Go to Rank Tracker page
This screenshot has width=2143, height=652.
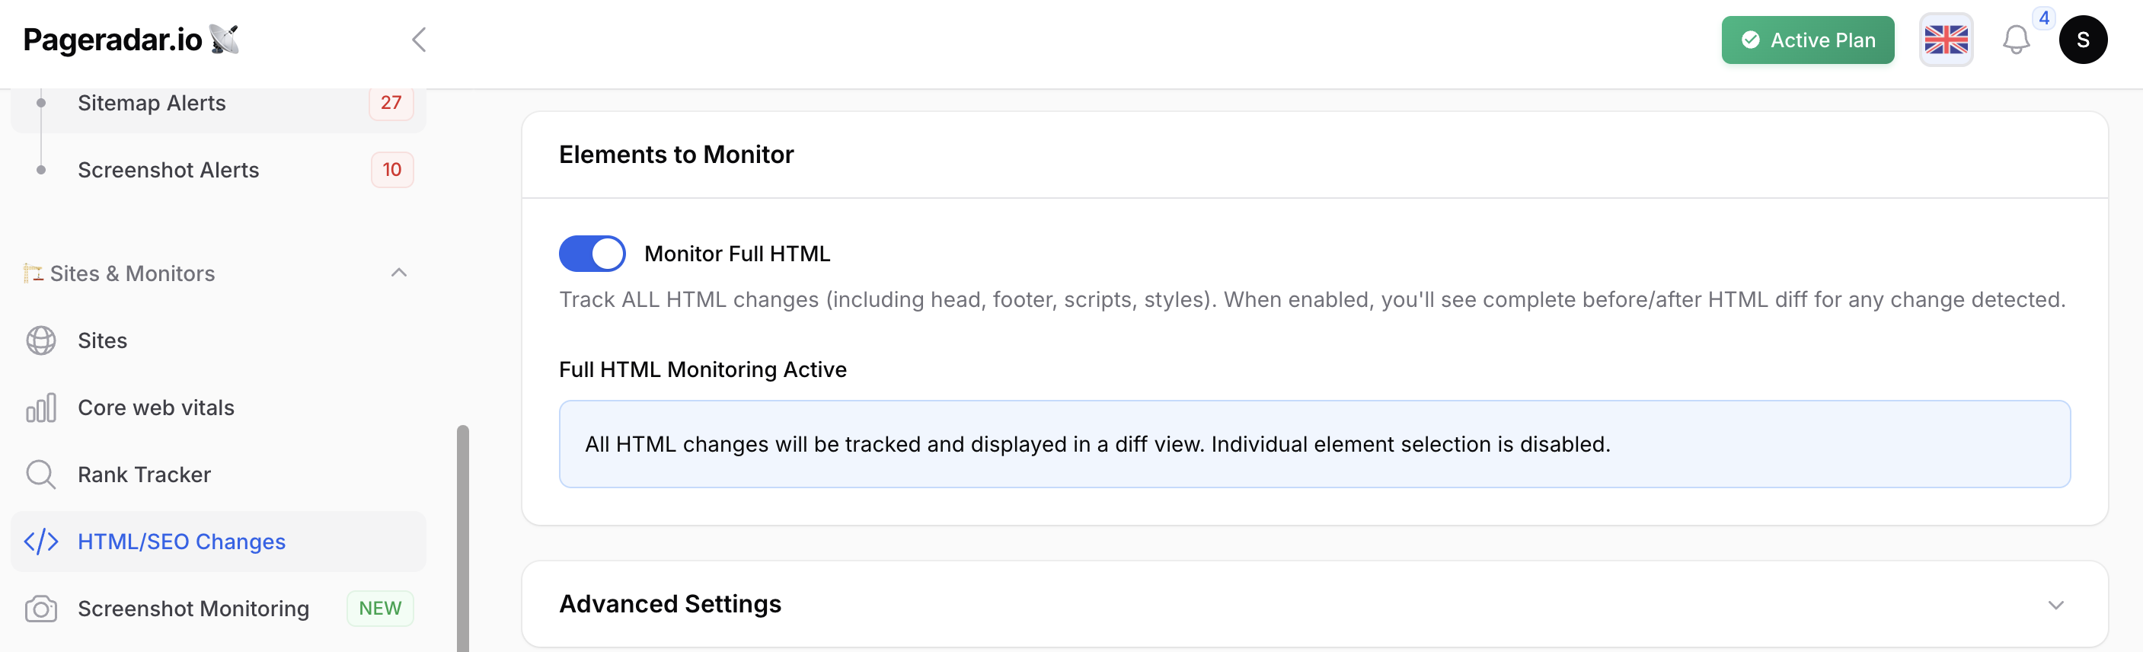coord(144,475)
